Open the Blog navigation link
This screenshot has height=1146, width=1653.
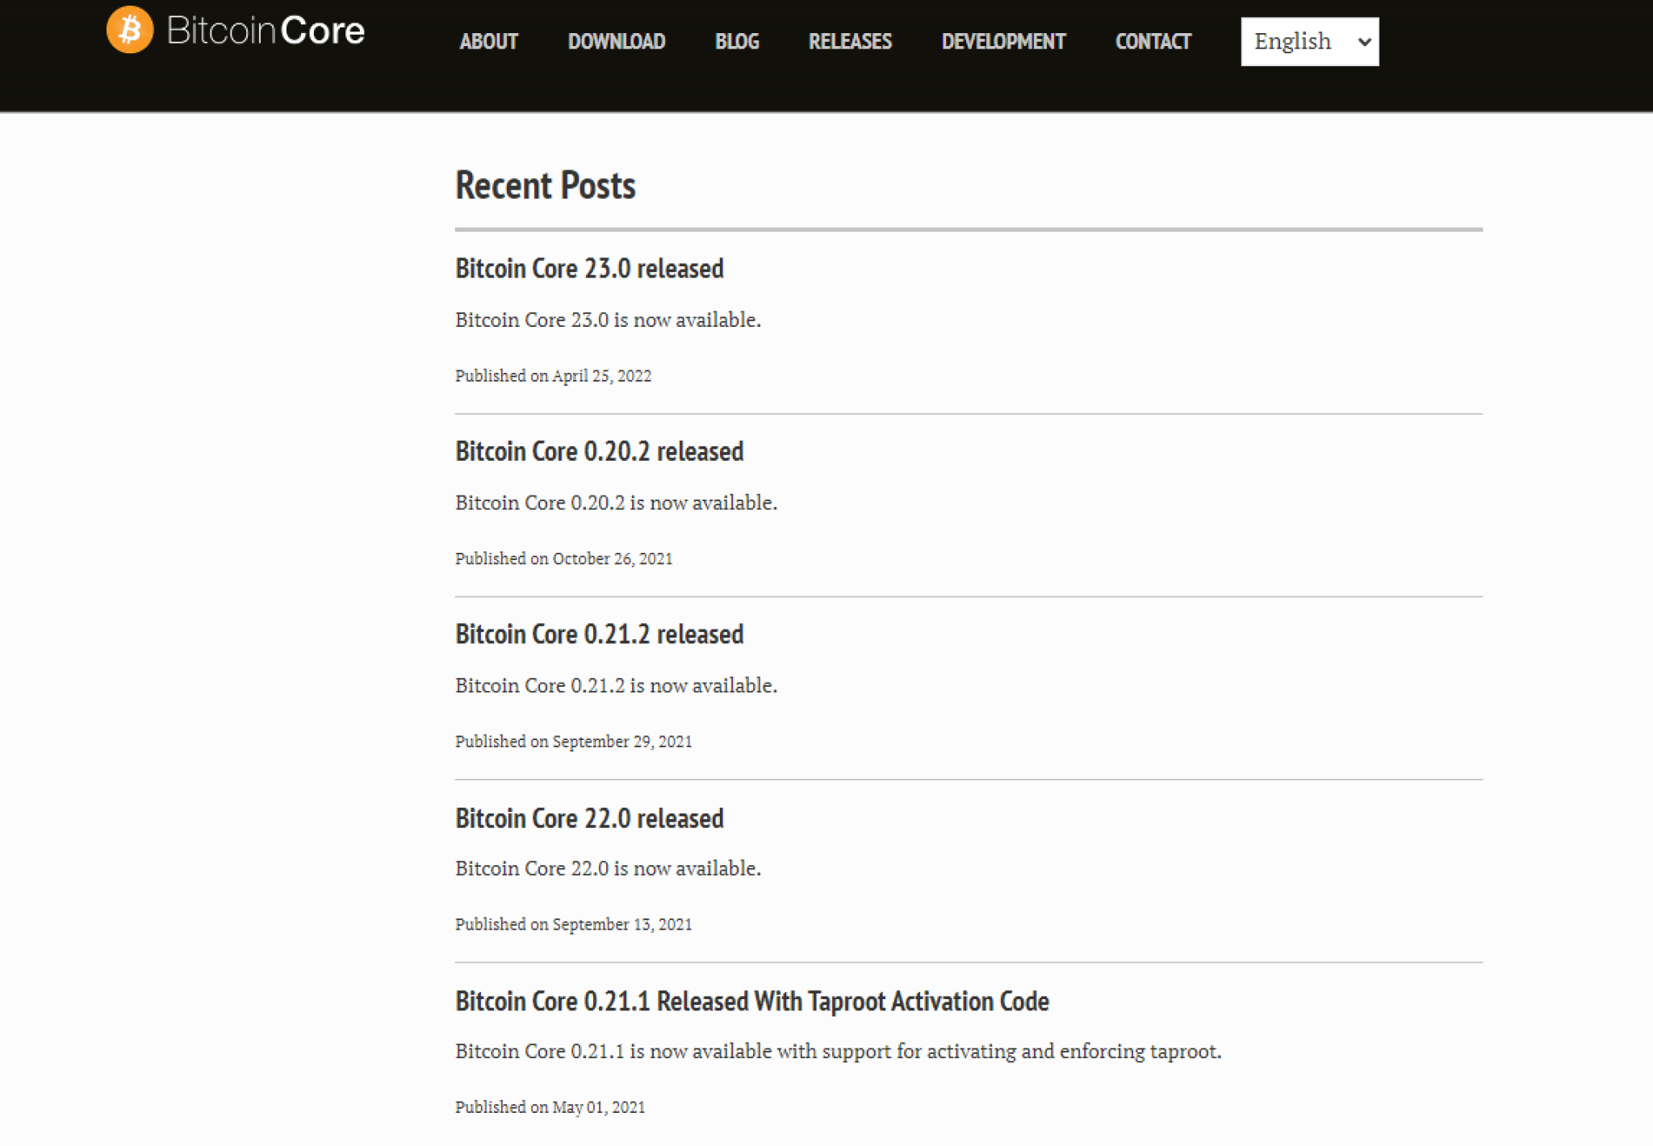736,41
